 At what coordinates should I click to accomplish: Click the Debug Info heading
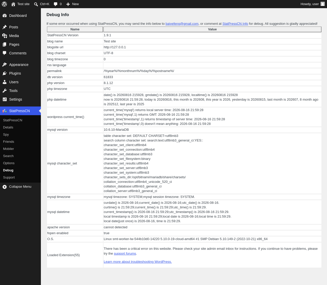tap(58, 15)
